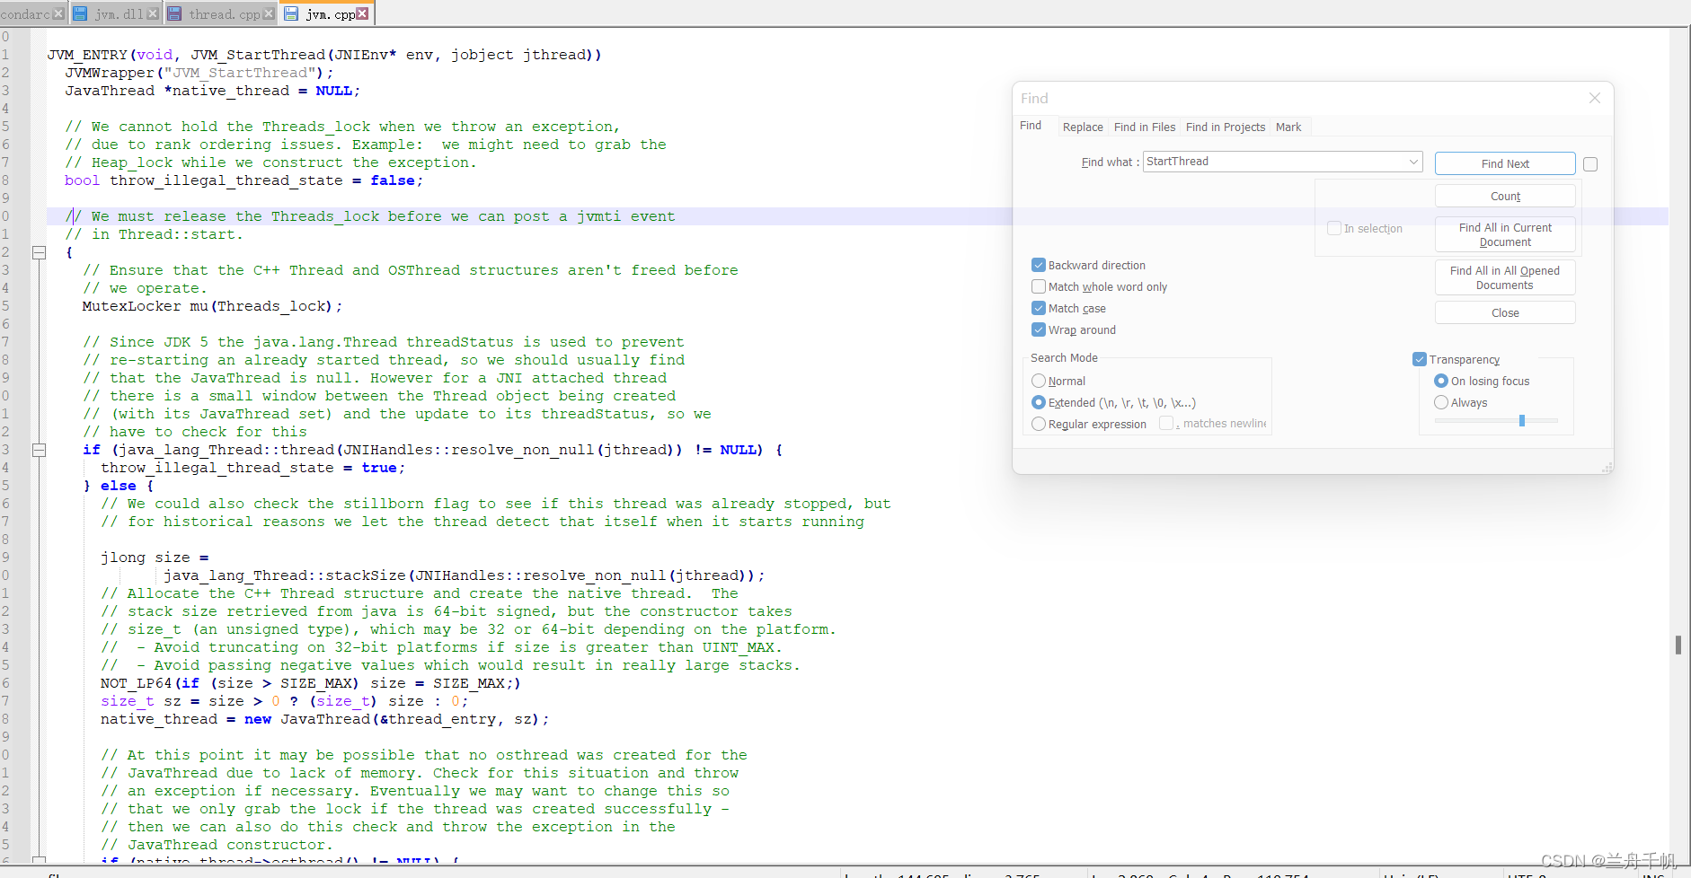This screenshot has width=1691, height=878.
Task: Open the Mark tab in Find dialog
Action: [x=1288, y=127]
